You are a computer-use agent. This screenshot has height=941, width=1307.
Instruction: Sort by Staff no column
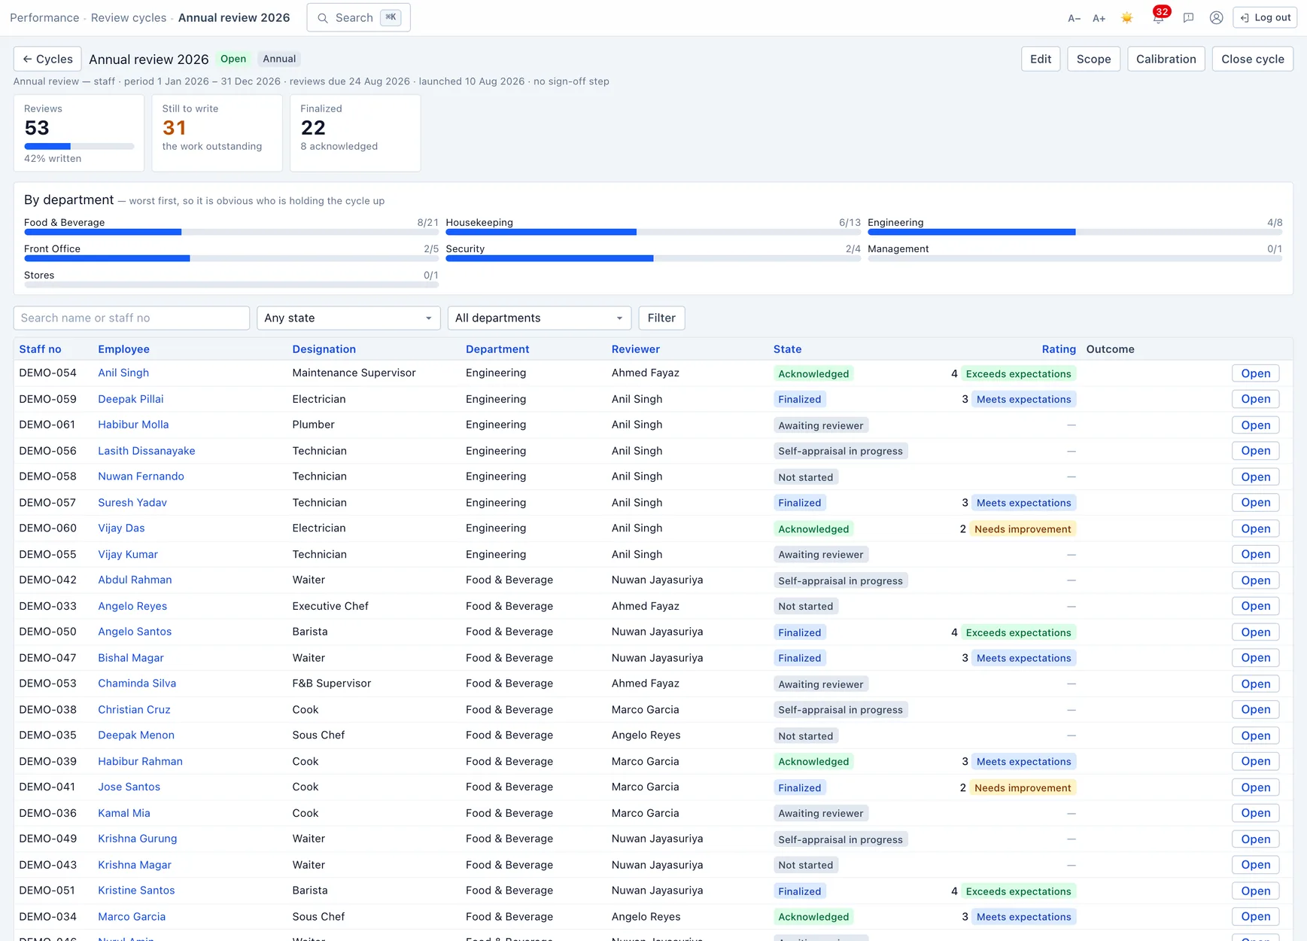click(x=40, y=349)
